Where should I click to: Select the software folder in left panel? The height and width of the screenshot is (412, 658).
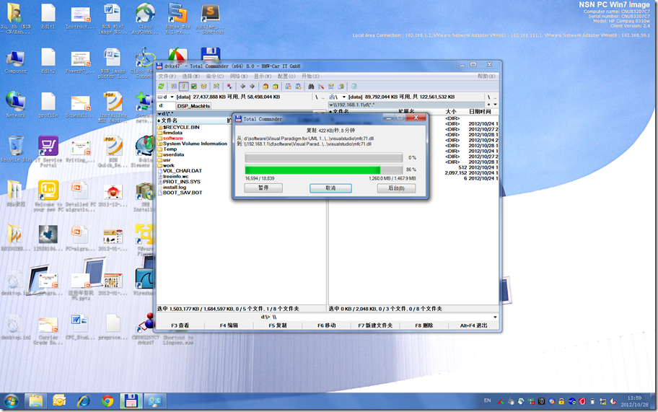click(173, 138)
